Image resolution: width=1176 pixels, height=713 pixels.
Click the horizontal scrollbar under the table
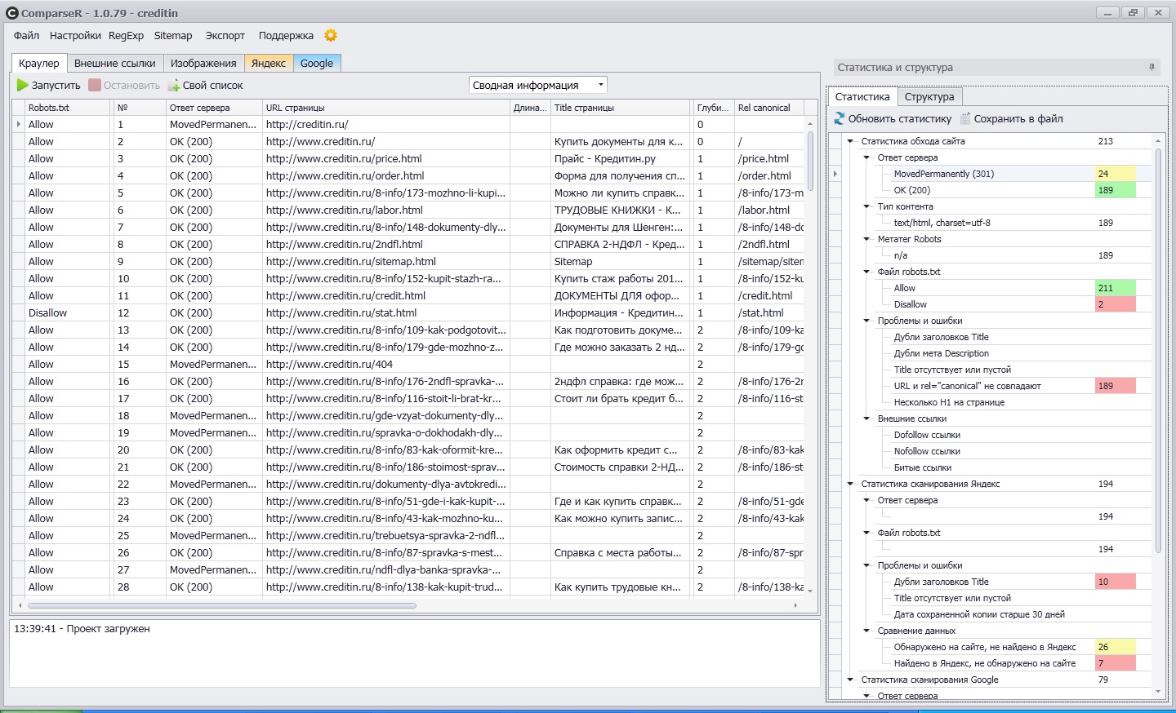tap(222, 605)
